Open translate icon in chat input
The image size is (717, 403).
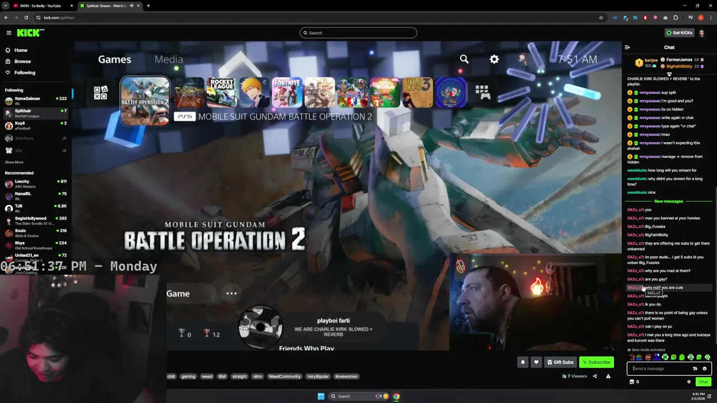695,369
